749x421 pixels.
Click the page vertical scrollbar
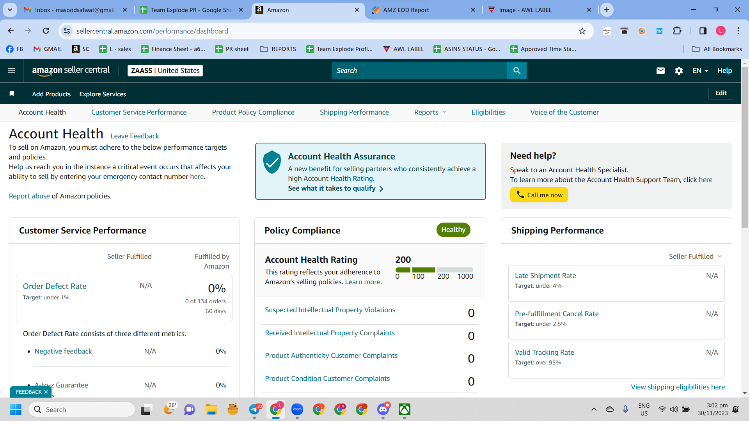(x=745, y=148)
